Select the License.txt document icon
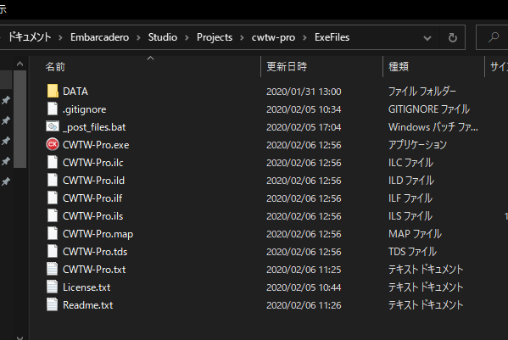508x340 pixels. point(53,287)
